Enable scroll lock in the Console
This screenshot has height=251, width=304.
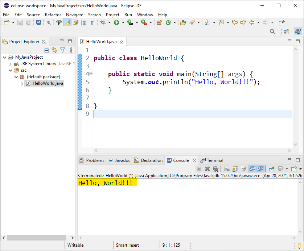pos(234,169)
